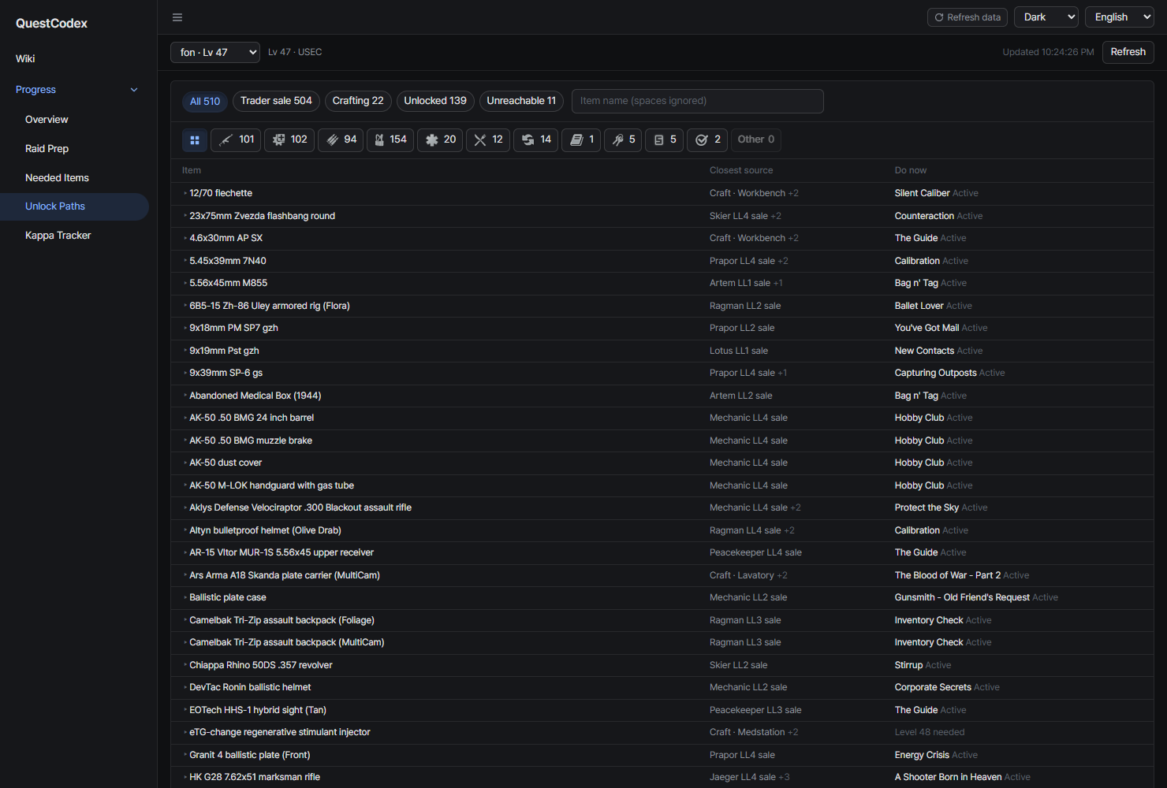Filter by weapons category showing 101

(236, 140)
